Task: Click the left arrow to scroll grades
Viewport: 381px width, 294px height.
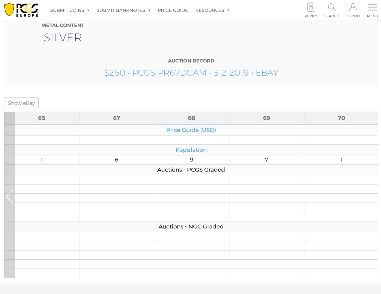Action: pos(10,197)
